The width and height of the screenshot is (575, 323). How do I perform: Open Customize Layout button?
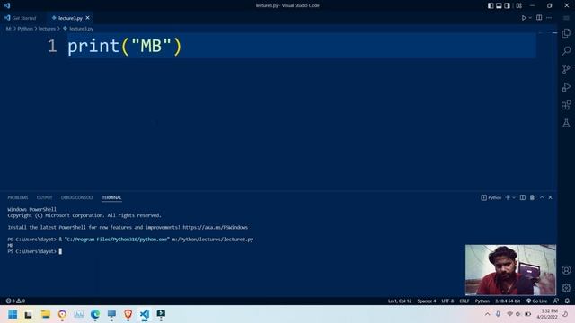click(x=519, y=5)
